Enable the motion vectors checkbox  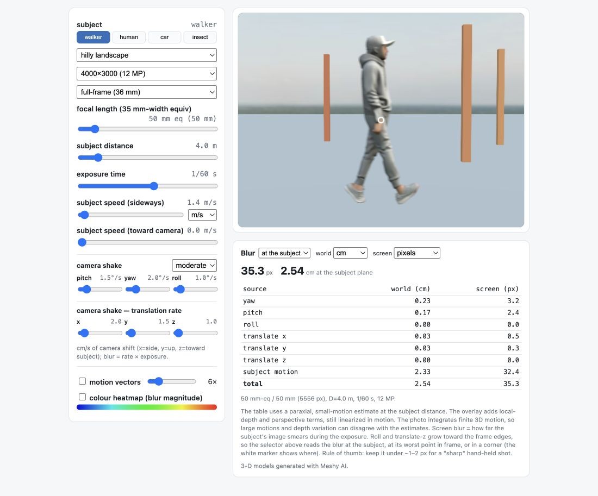tap(82, 381)
